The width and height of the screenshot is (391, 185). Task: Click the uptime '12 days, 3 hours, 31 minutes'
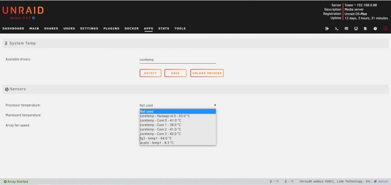point(366,18)
